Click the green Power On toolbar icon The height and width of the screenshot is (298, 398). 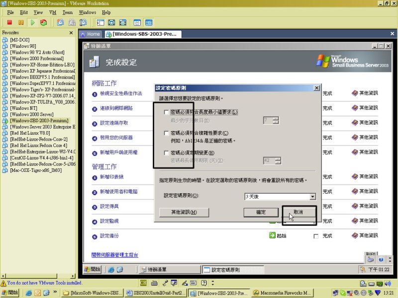[32, 22]
